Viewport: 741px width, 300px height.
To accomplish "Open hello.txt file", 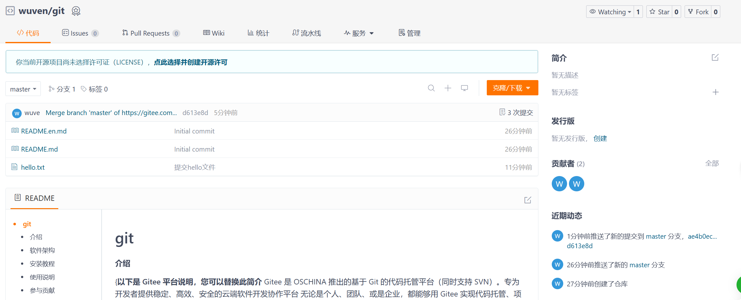I will pyautogui.click(x=33, y=167).
